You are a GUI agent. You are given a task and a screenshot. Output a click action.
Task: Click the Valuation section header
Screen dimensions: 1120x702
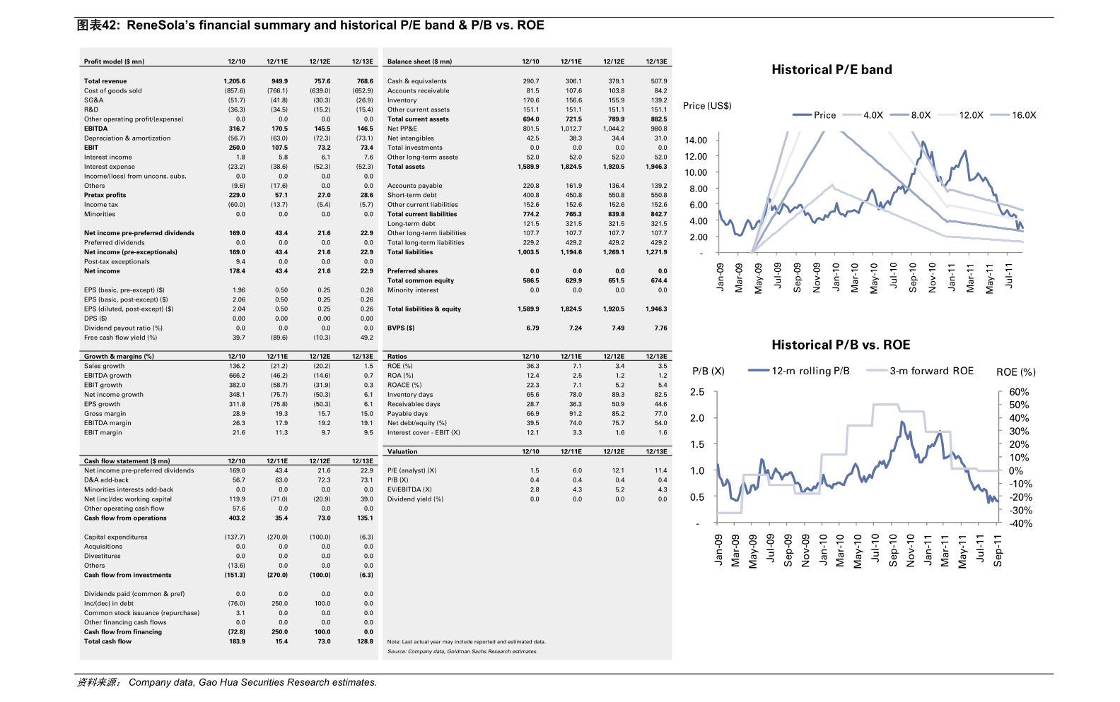click(402, 451)
